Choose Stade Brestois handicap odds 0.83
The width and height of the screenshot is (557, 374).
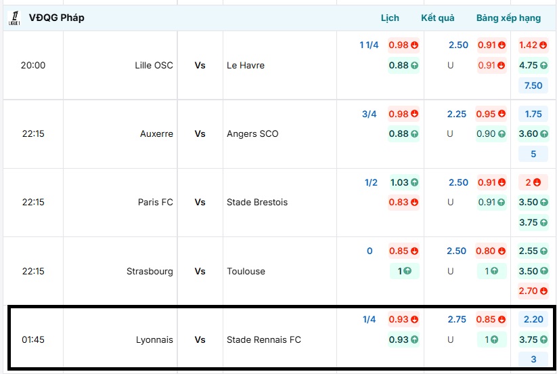tap(403, 203)
